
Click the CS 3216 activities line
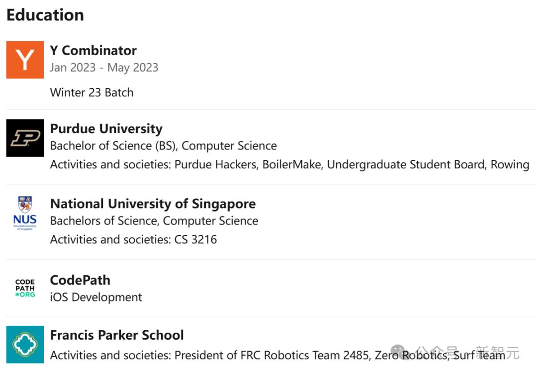133,239
